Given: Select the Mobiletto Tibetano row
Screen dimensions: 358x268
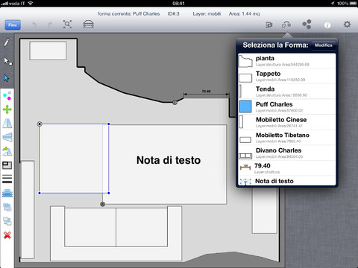Looking at the screenshot, I should pyautogui.click(x=287, y=138).
